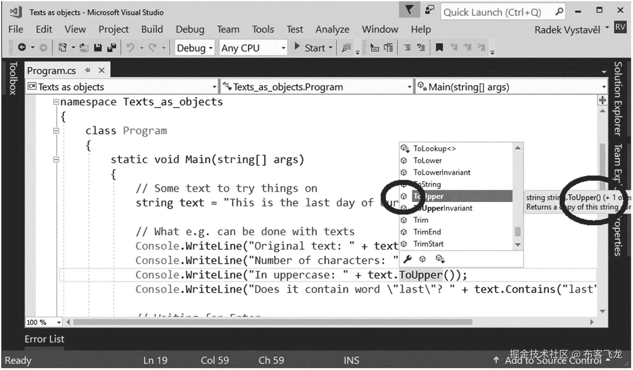Open the Help menu
This screenshot has width=633, height=370.
tap(421, 29)
